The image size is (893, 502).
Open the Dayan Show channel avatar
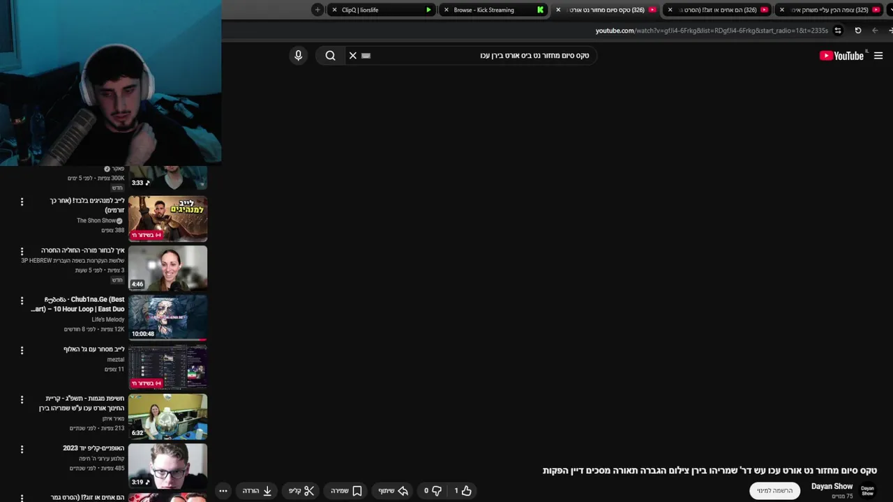click(x=867, y=491)
